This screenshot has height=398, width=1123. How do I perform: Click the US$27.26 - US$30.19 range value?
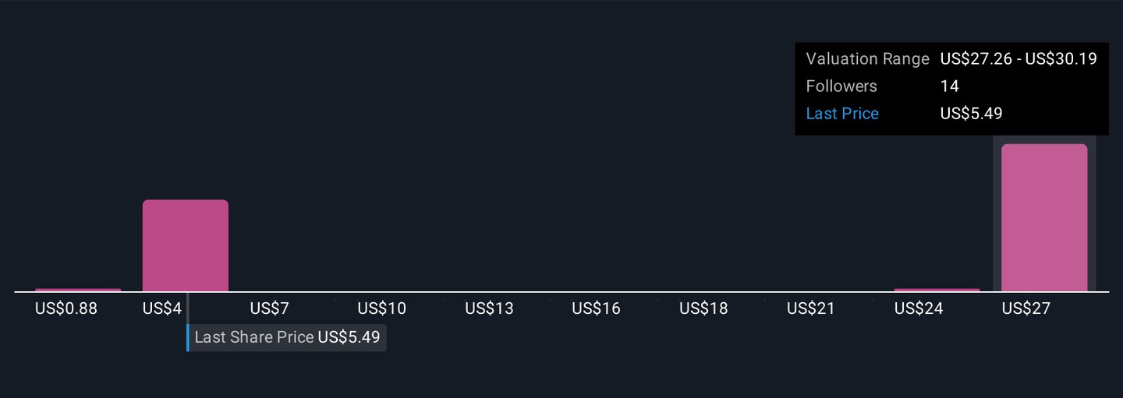(1018, 59)
